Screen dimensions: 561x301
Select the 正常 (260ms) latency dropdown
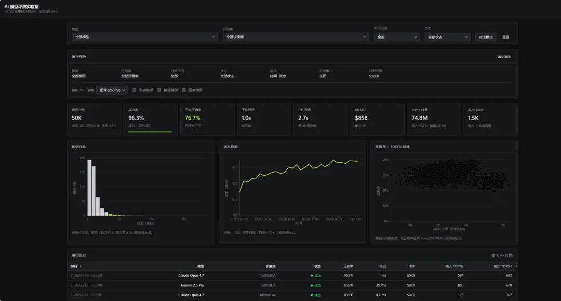pyautogui.click(x=112, y=90)
